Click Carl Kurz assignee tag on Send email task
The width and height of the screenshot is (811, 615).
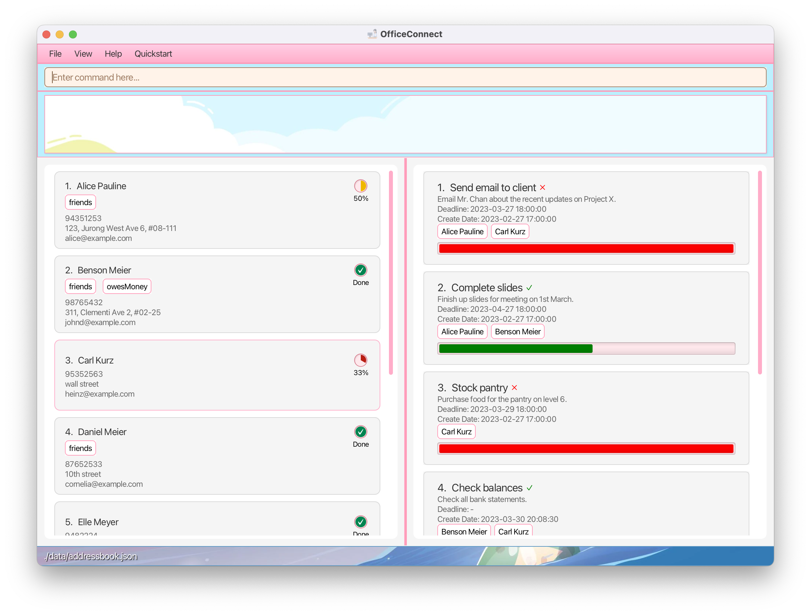[x=510, y=232]
